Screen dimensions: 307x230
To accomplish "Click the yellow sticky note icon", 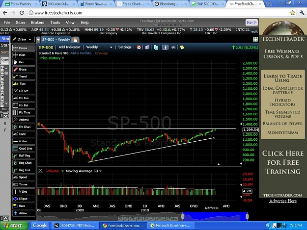I will (182, 47).
